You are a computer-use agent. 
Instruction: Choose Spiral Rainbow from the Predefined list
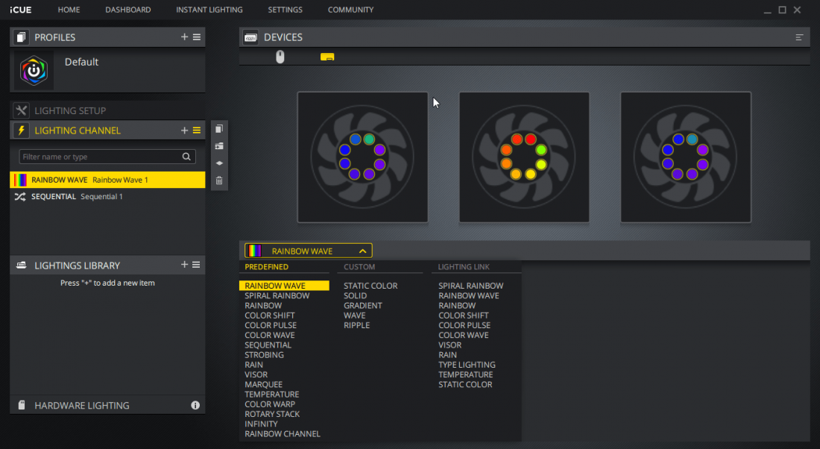pyautogui.click(x=277, y=296)
